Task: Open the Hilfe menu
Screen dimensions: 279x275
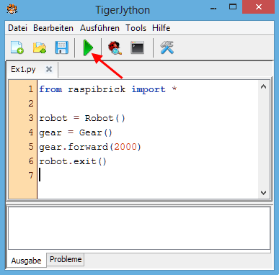Action: click(161, 28)
